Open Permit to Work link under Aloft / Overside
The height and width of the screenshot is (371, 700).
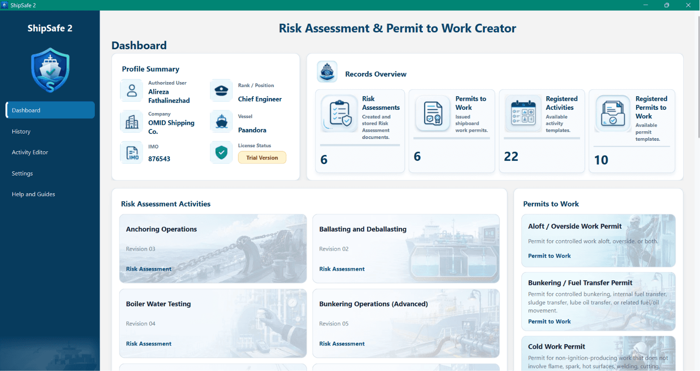pos(549,256)
